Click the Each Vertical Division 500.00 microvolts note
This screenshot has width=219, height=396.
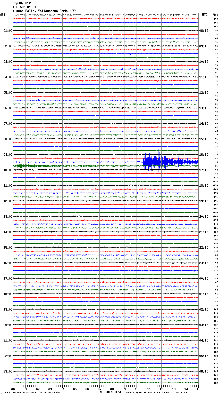coord(33,393)
